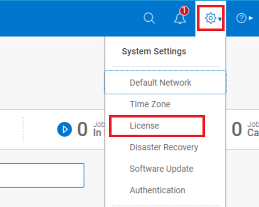Viewport: 259px width, 207px height.
Task: Click the search magnifier icon
Action: pos(149,18)
